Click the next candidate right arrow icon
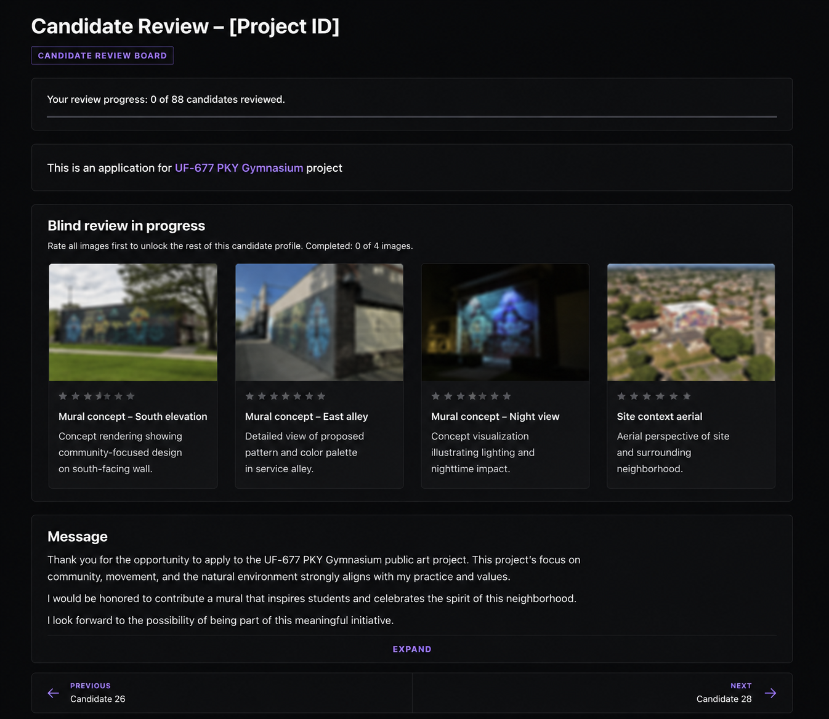829x719 pixels. (x=770, y=693)
